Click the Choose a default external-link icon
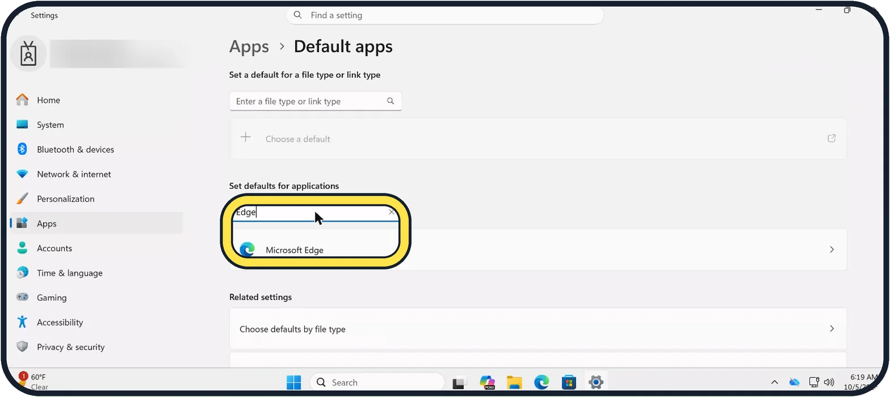Screen dimensions: 890x397 pos(832,138)
